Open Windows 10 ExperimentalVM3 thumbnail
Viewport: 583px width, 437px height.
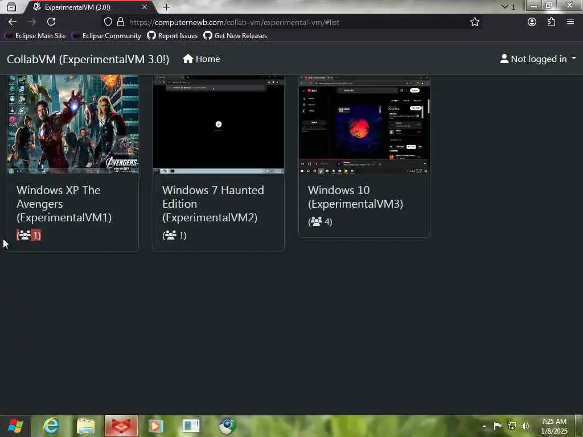[x=364, y=125]
